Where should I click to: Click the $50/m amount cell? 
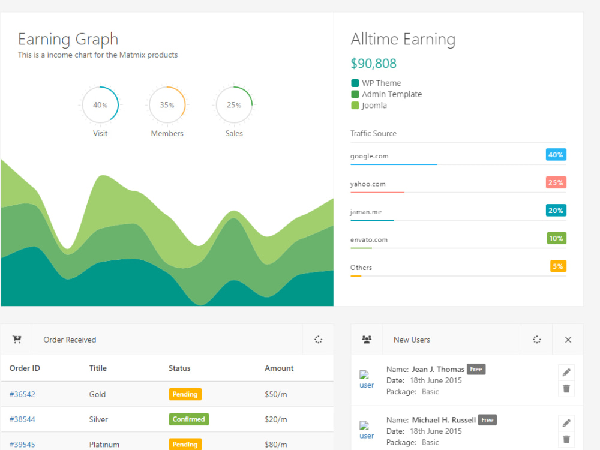[276, 394]
